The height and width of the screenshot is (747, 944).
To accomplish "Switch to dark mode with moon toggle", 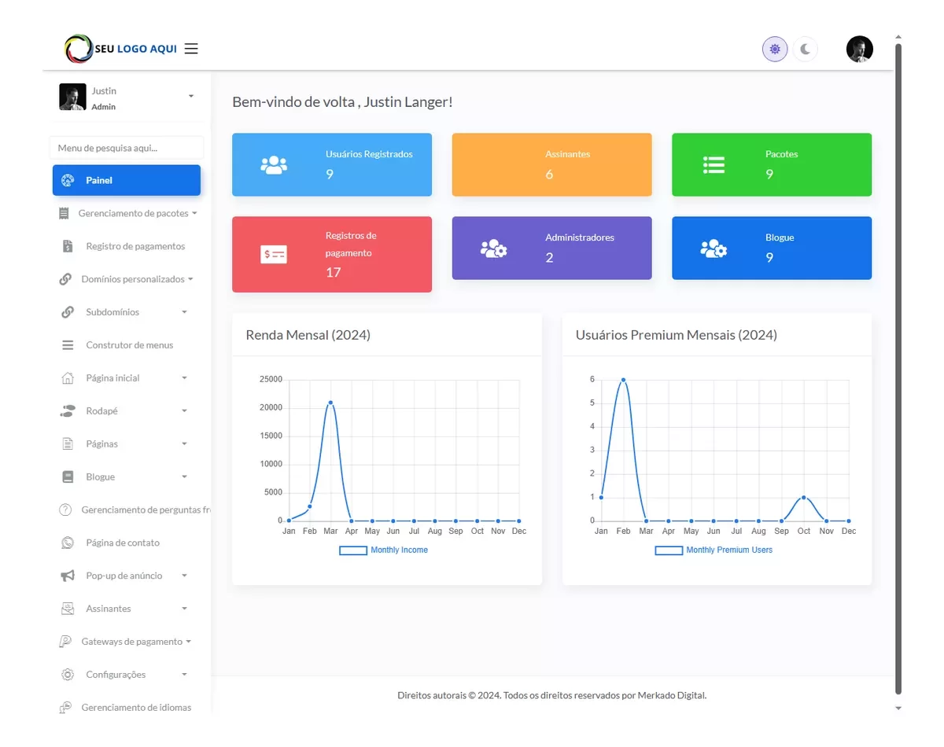I will (x=805, y=50).
